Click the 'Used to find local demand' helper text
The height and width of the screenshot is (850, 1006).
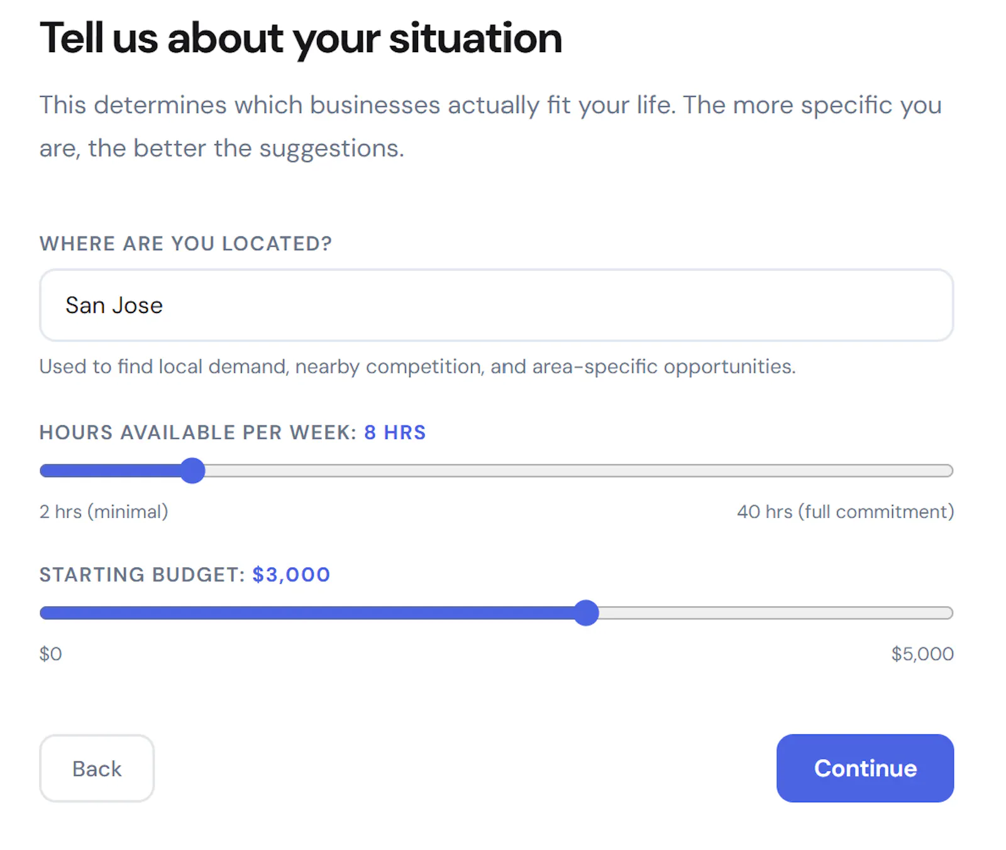click(417, 367)
